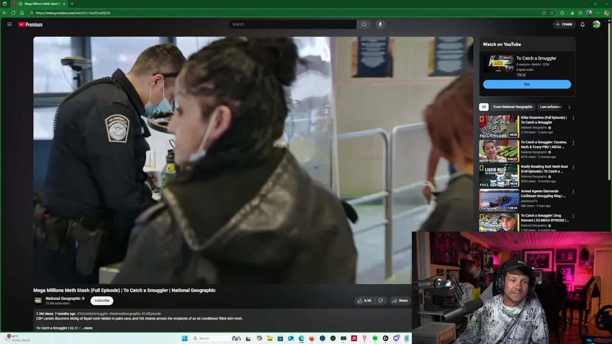Click the Create button
612x344 pixels.
(564, 24)
